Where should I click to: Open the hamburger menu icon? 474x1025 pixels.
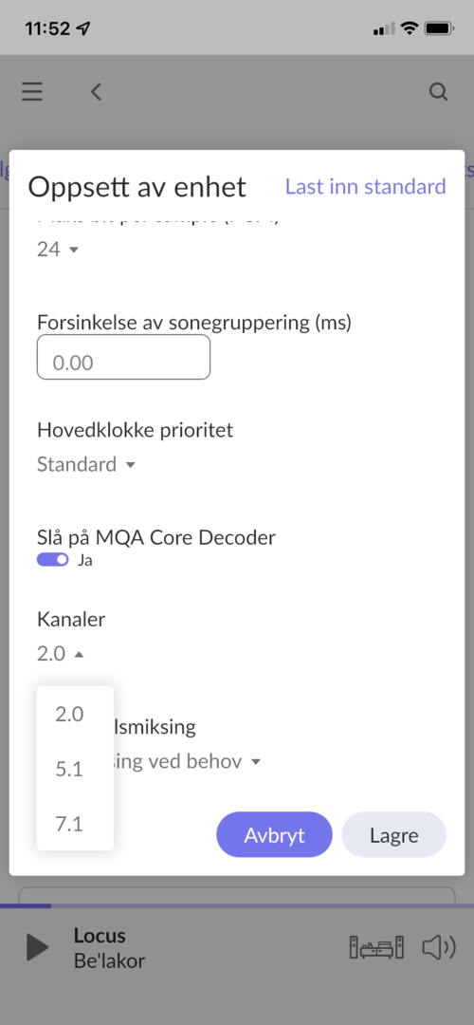32,91
